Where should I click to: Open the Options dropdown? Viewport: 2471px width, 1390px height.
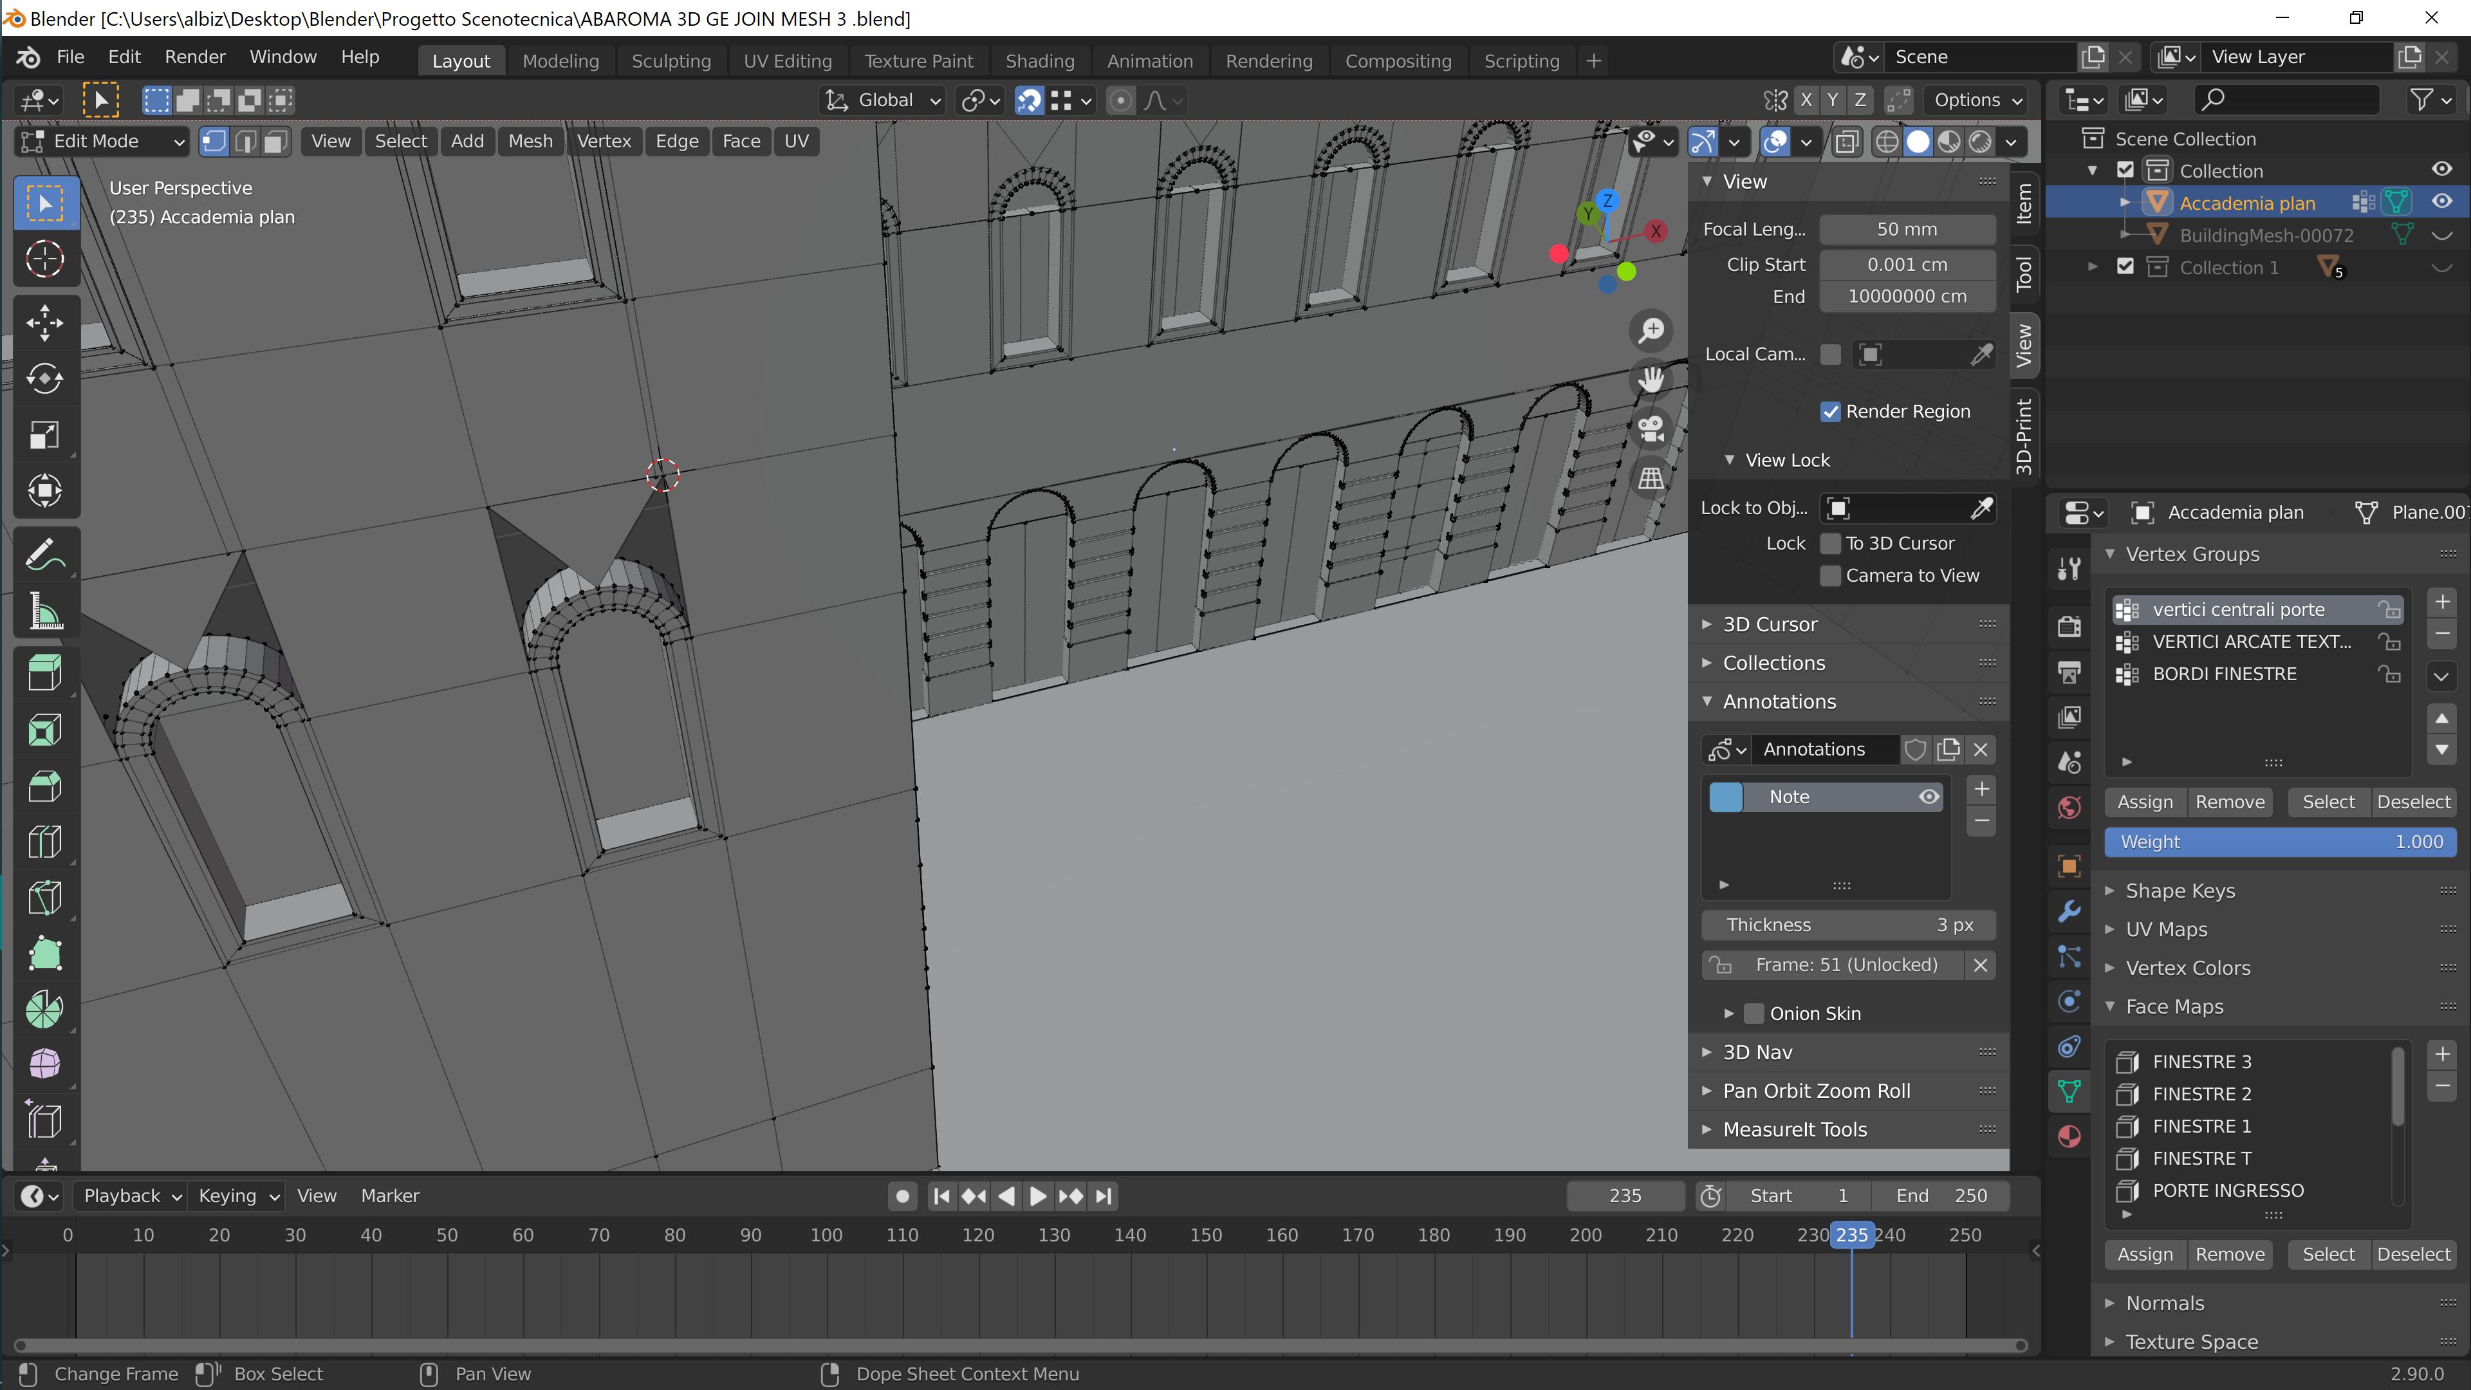[1978, 101]
